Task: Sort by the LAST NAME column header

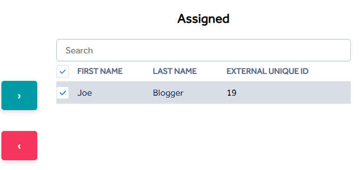Action: [x=175, y=72]
